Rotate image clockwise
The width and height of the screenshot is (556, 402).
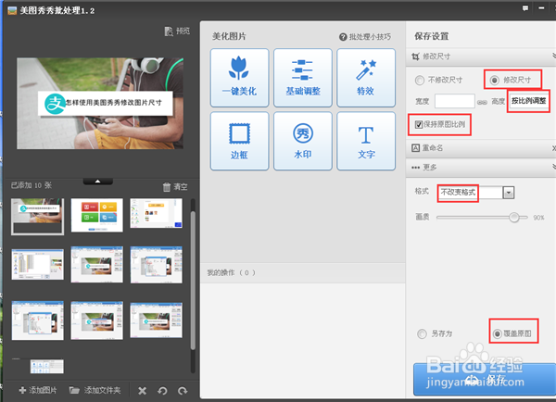(x=183, y=391)
